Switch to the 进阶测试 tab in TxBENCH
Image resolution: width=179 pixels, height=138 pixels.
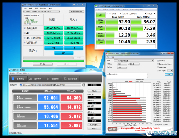36,79
